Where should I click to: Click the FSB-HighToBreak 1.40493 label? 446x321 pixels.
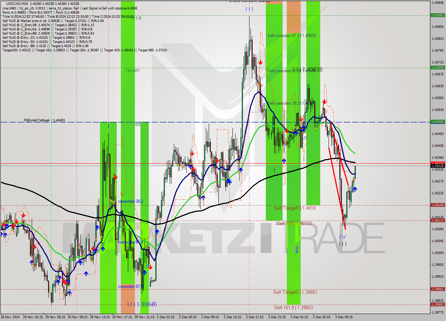point(44,120)
